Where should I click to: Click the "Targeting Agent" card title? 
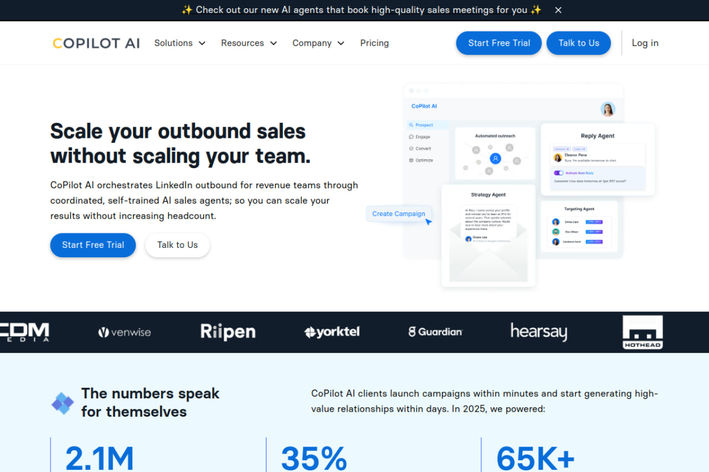pyautogui.click(x=579, y=209)
